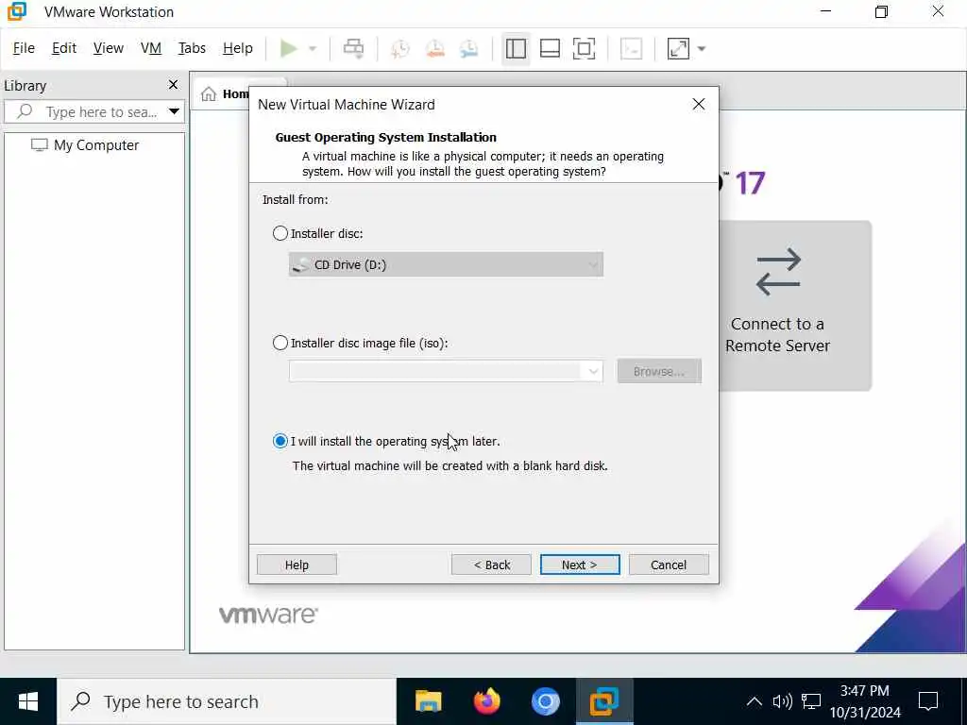Click the stretch guest display icon
Viewport: 967px width, 725px height.
(x=678, y=49)
